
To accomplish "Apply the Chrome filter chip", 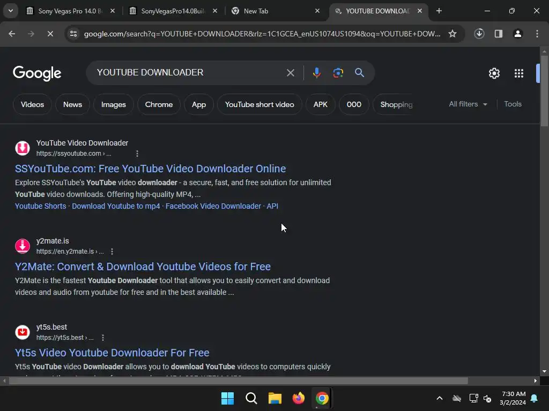I will pos(159,104).
